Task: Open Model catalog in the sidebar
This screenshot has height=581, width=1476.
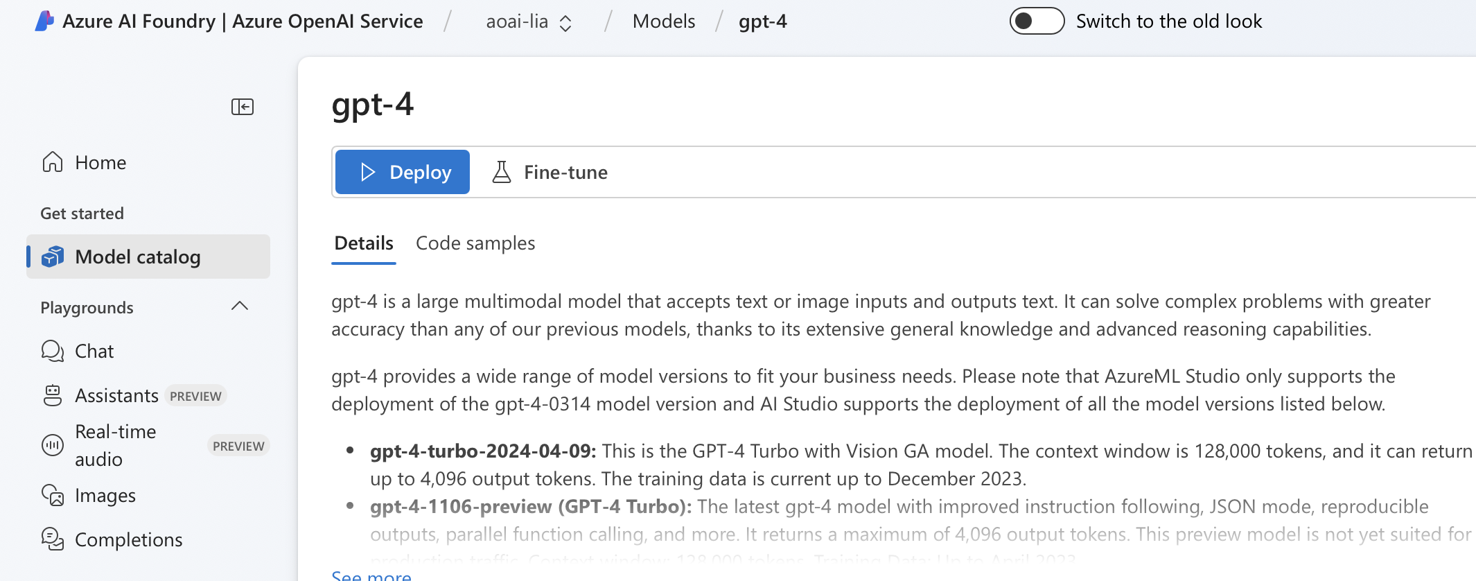Action: click(x=148, y=257)
